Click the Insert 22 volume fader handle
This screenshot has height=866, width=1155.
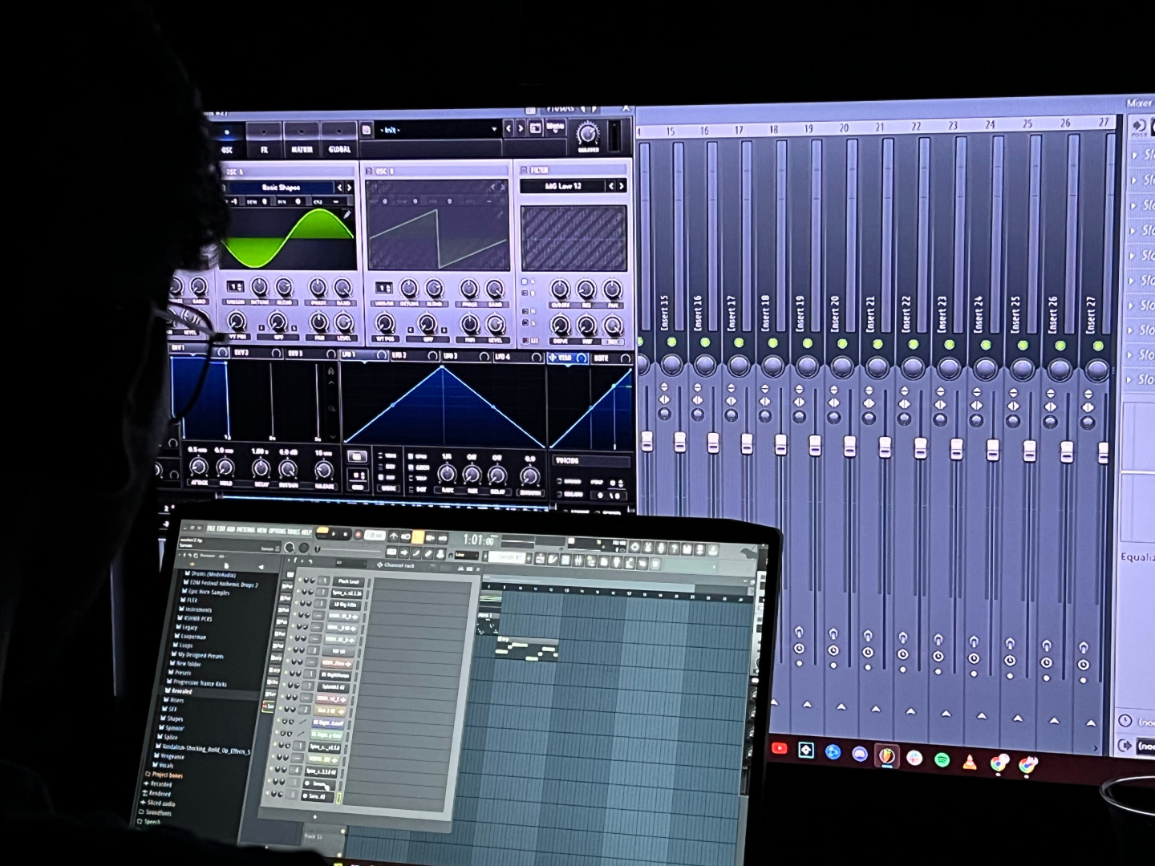pyautogui.click(x=921, y=447)
